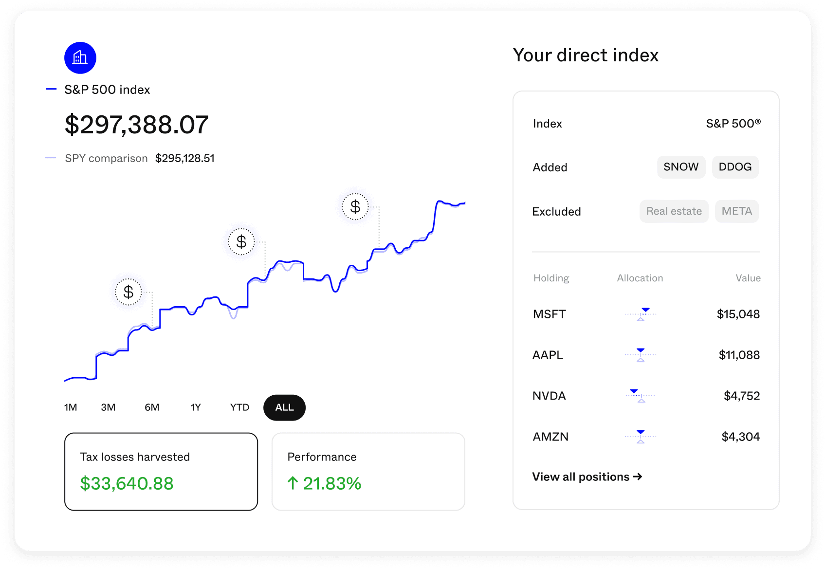Click the lowest dollar marker on chart
This screenshot has width=825, height=569.
pyautogui.click(x=128, y=292)
